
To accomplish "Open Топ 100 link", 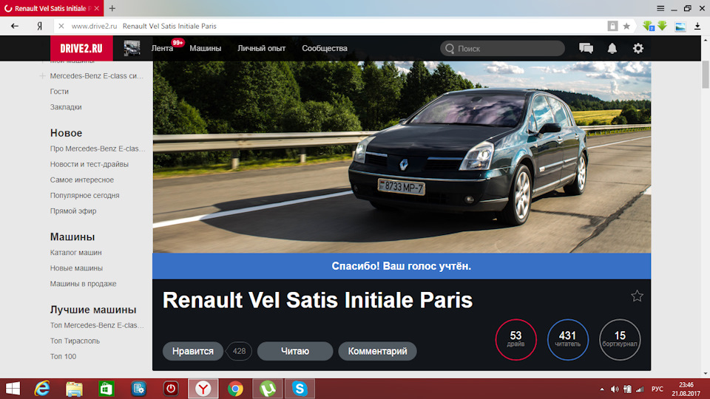I will 63,356.
